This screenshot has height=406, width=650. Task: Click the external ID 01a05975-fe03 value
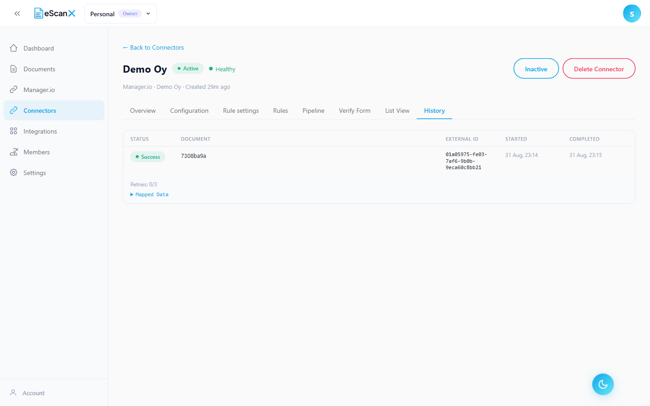[466, 161]
